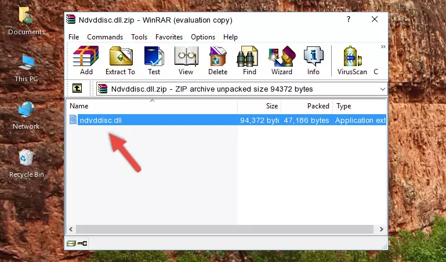Click the ndvddisc.dll file icon

73,119
